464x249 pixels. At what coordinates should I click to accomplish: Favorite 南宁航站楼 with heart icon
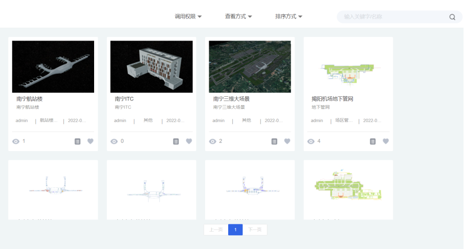[91, 141]
